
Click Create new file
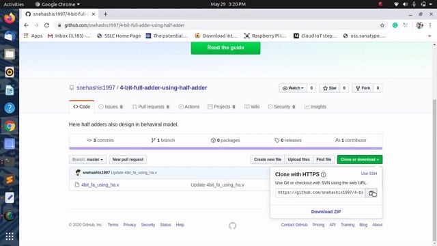(268, 159)
